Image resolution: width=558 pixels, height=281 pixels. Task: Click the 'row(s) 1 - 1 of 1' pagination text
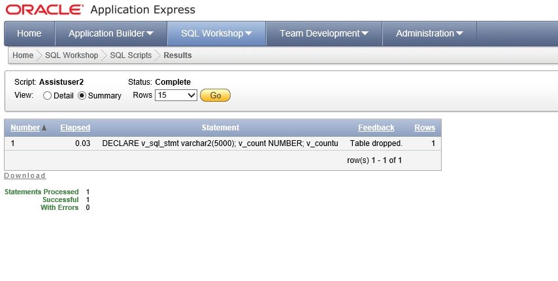pyautogui.click(x=374, y=160)
